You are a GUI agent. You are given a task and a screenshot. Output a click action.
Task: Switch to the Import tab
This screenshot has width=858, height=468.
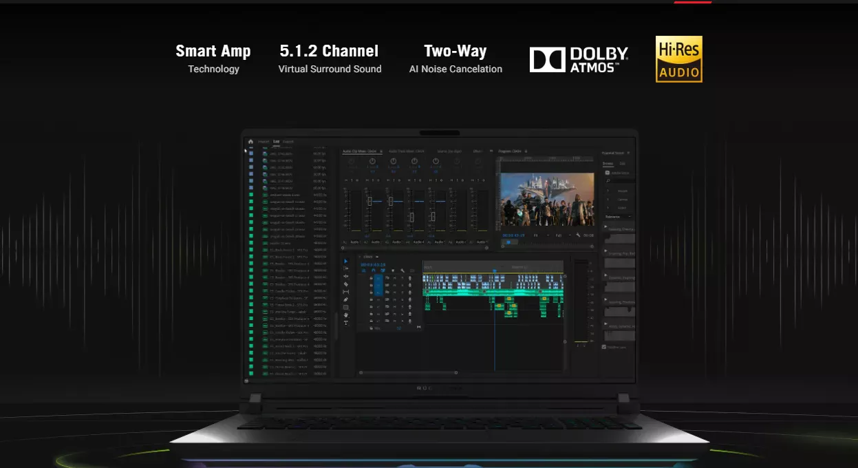(x=264, y=142)
